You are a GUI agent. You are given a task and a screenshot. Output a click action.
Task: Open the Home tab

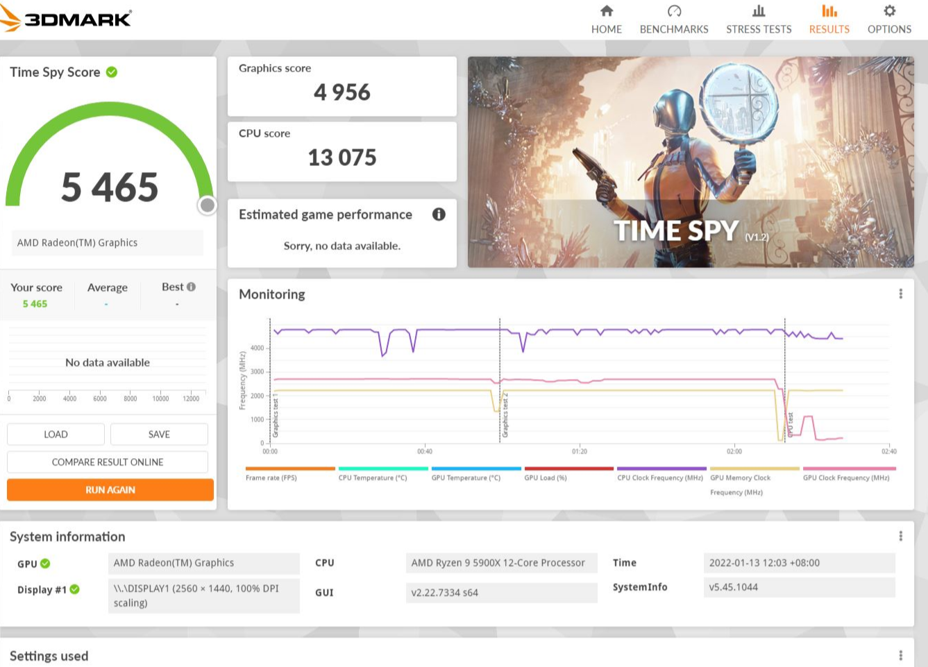(x=606, y=19)
